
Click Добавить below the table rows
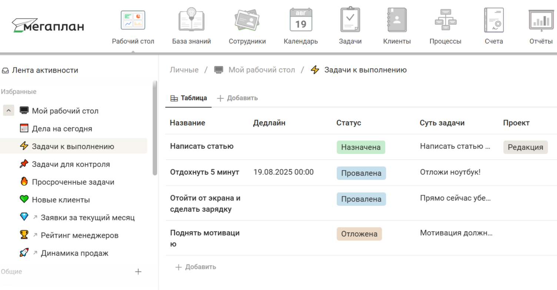point(196,267)
